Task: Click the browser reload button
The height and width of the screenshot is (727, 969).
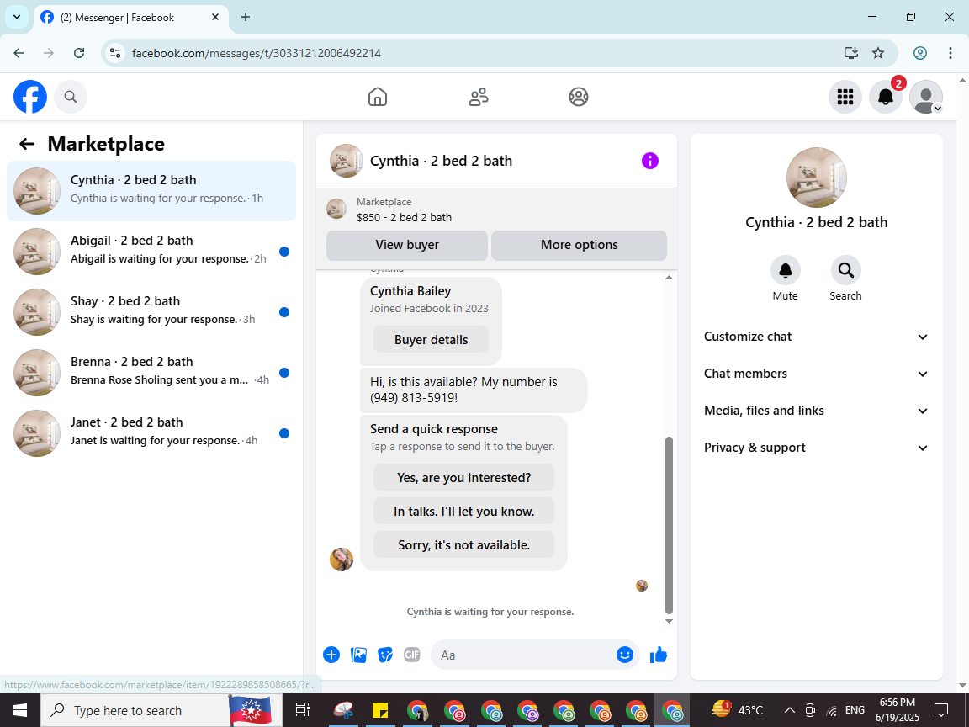Action: (79, 53)
